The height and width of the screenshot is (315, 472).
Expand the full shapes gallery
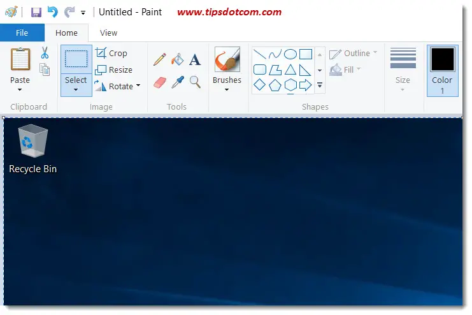320,85
